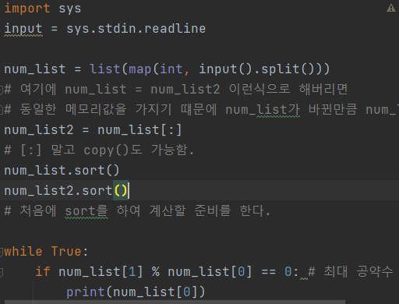
Task: Click 'num_list.sort()' line
Action: (62, 170)
